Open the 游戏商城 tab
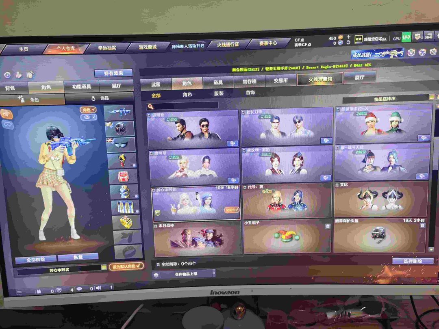This screenshot has height=329, width=439. [148, 47]
